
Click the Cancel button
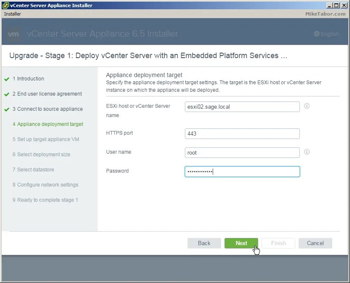point(315,243)
